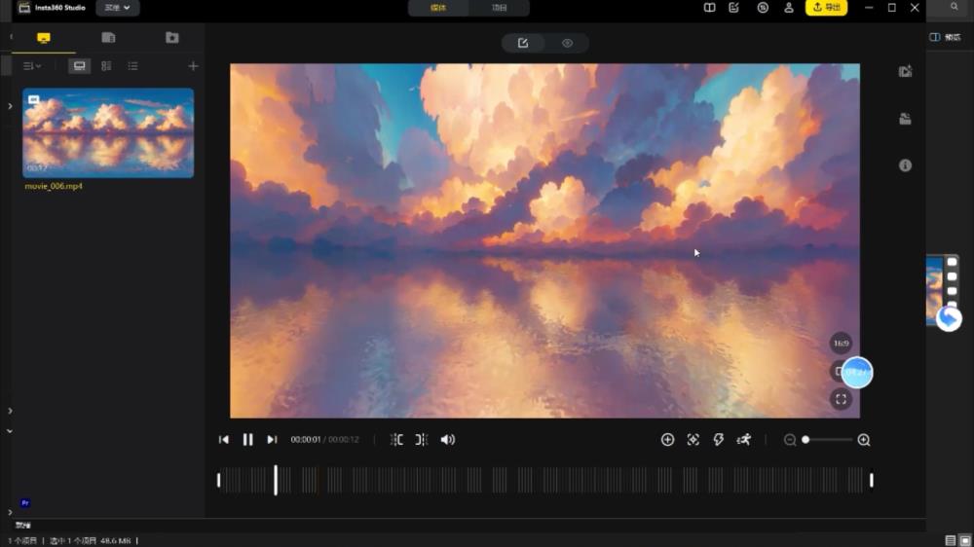Jump to next frame
The width and height of the screenshot is (974, 547).
(x=272, y=440)
